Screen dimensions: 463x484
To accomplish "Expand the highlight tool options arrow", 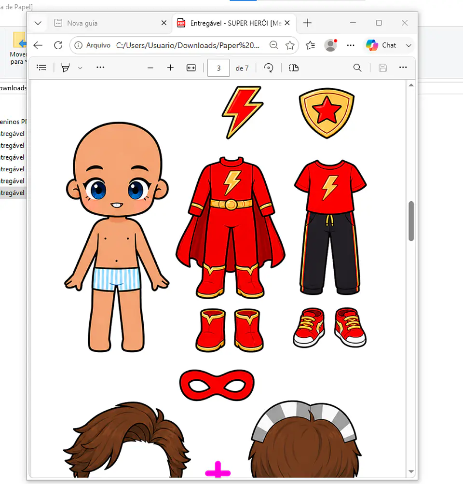I will (80, 68).
